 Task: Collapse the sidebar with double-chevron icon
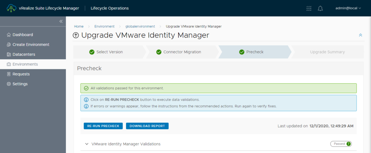point(61,21)
